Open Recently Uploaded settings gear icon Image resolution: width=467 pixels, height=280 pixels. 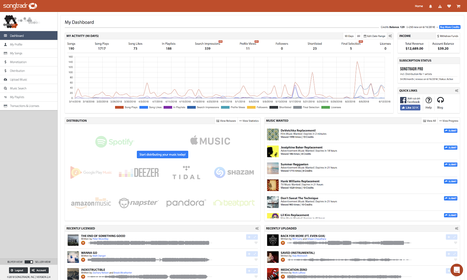point(457,228)
